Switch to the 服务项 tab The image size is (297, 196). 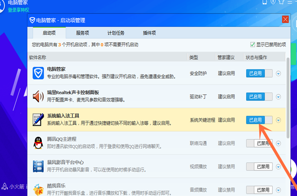click(x=83, y=33)
